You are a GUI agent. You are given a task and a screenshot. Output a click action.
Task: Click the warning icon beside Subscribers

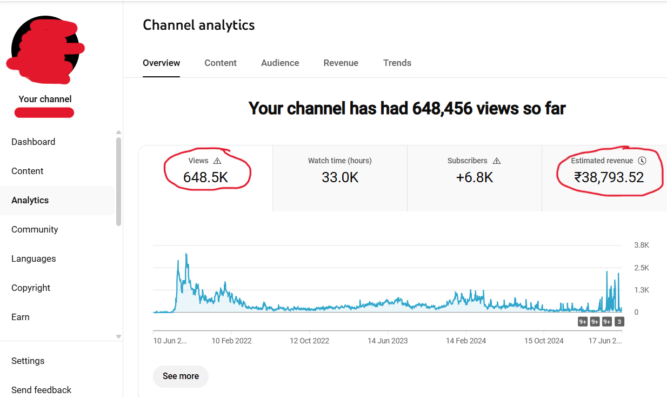click(x=497, y=161)
